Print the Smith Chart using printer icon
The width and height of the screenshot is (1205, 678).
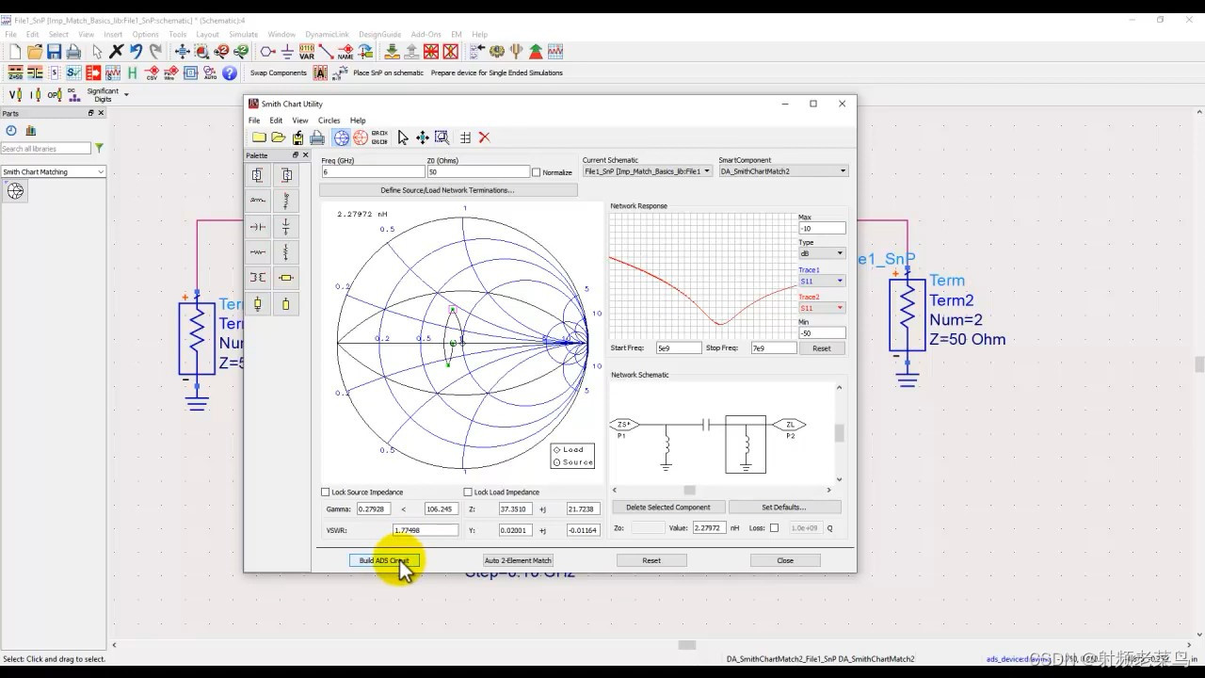[317, 137]
